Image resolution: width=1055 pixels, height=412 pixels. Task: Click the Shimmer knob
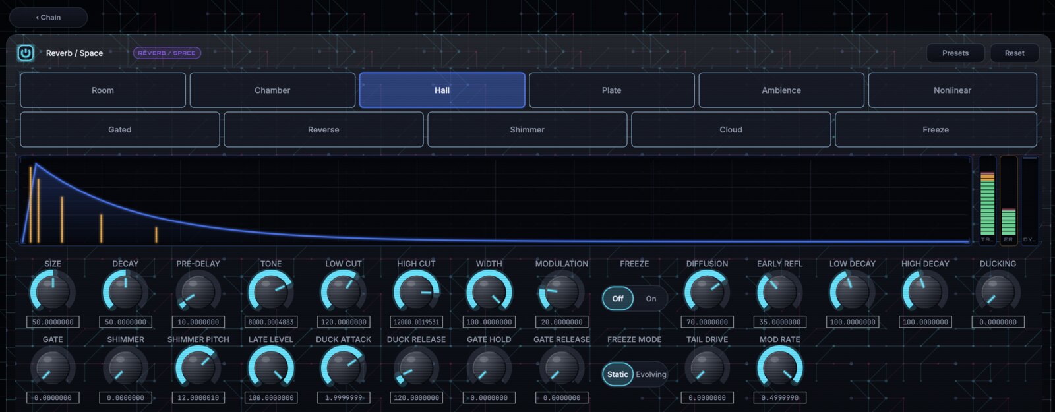click(x=125, y=368)
